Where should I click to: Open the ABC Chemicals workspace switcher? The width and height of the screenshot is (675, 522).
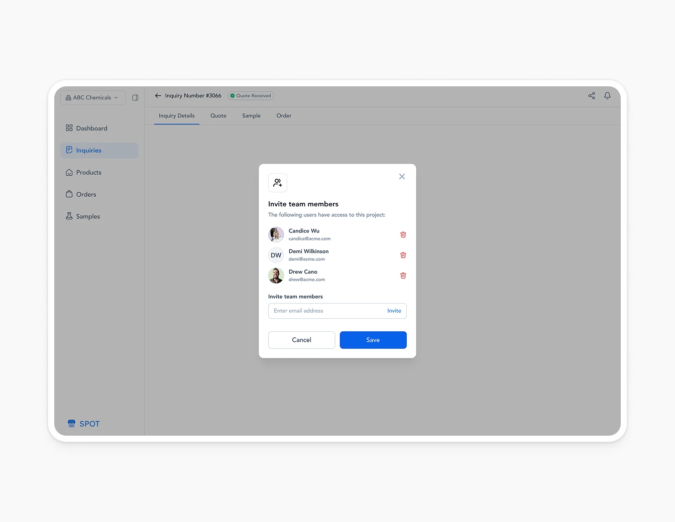(93, 97)
